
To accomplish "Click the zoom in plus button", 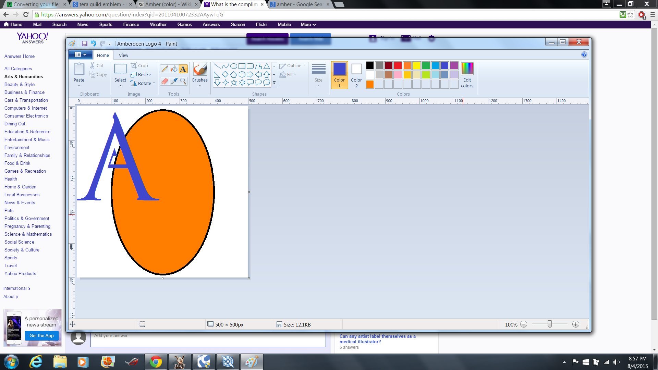I will 576,324.
